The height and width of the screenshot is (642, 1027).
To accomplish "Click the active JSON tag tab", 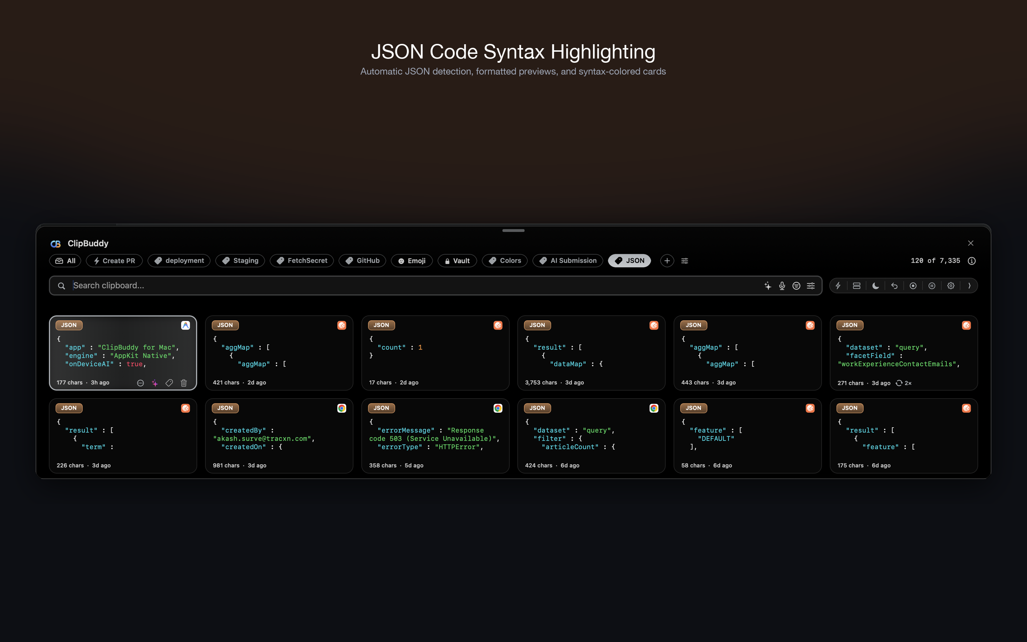I will (x=629, y=261).
